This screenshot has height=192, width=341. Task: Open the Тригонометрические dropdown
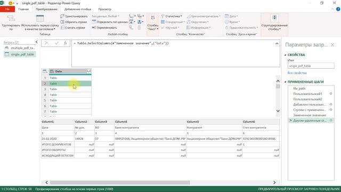click(204, 16)
